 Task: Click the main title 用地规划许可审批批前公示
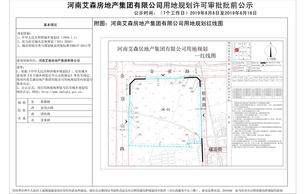point(208,5)
